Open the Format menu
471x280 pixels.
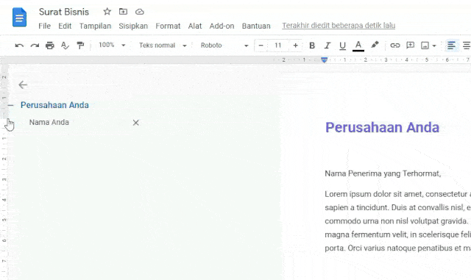(x=168, y=26)
